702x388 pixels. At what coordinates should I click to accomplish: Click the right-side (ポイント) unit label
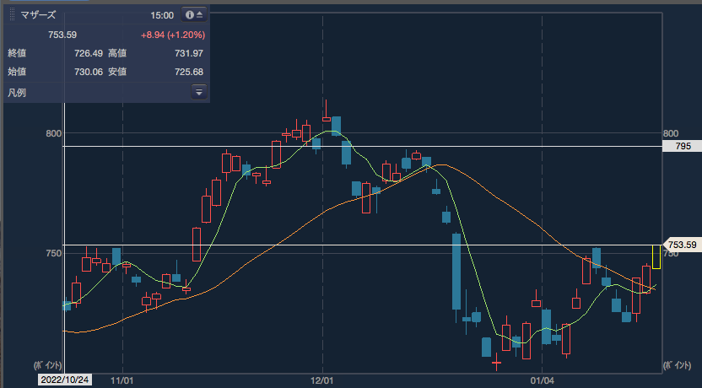click(677, 365)
